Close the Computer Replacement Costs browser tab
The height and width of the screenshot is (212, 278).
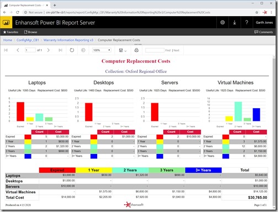tap(47, 5)
